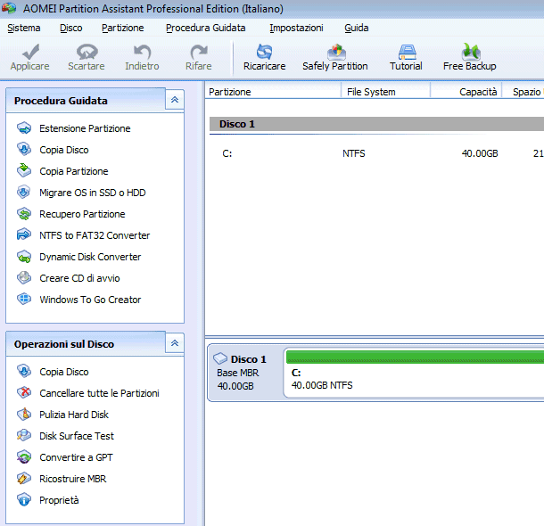Image resolution: width=544 pixels, height=526 pixels.
Task: Click the Estensione Partizione link text
Action: click(x=85, y=128)
